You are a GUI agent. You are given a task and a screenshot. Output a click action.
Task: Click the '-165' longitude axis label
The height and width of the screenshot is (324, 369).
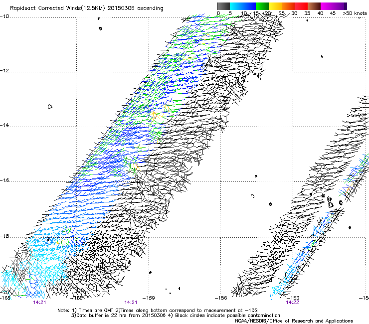[5, 298]
